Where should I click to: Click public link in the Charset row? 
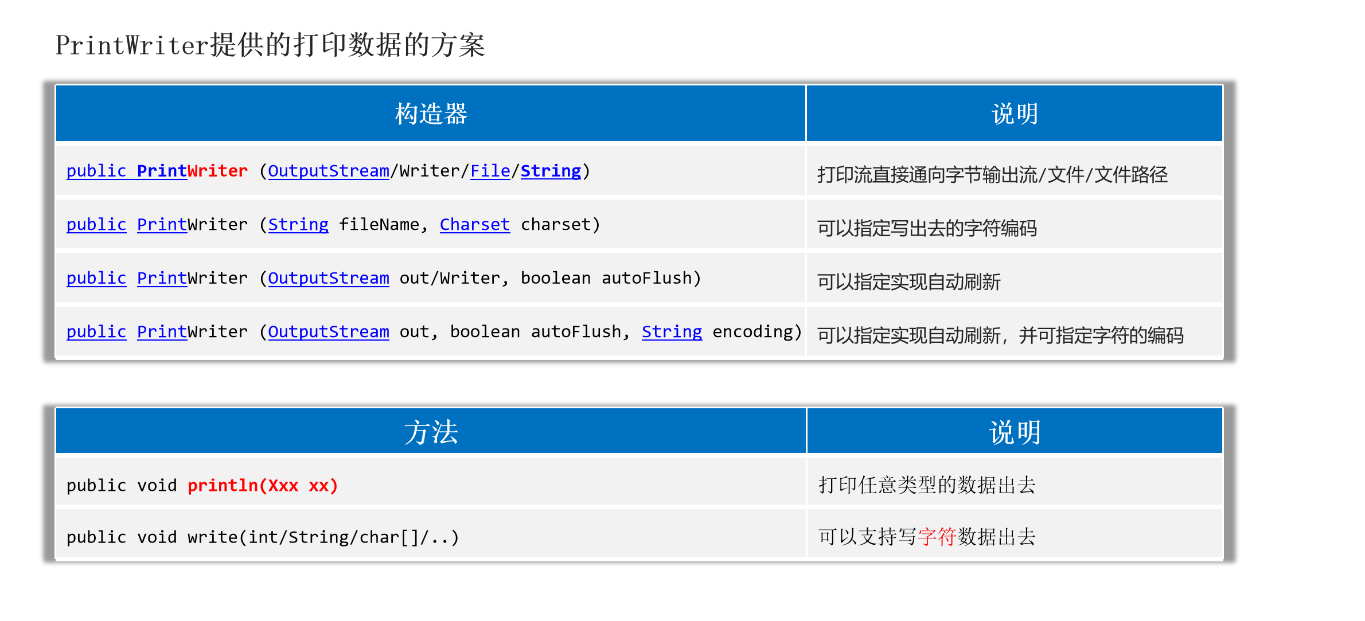(96, 224)
